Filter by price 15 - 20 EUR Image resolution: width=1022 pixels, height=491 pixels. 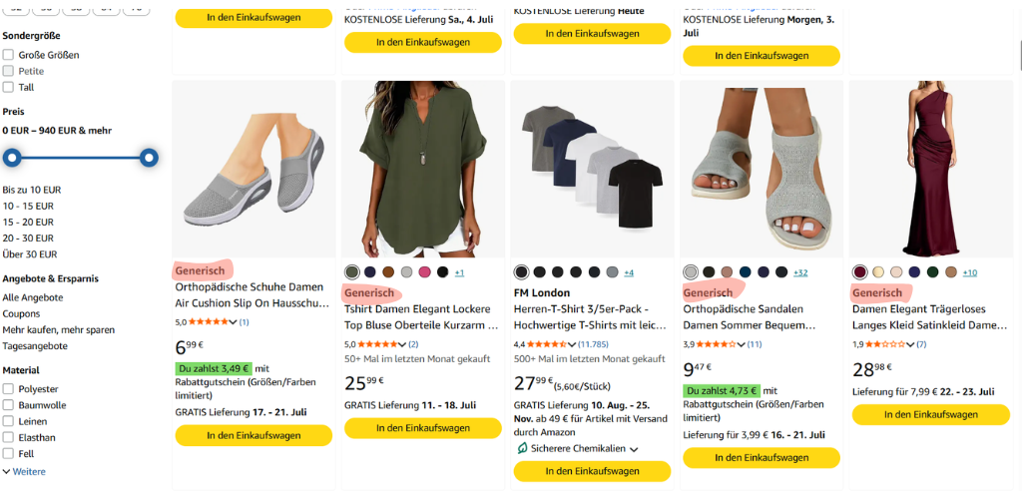(28, 222)
